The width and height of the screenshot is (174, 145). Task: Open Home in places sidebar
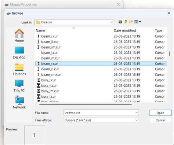click(x=19, y=36)
